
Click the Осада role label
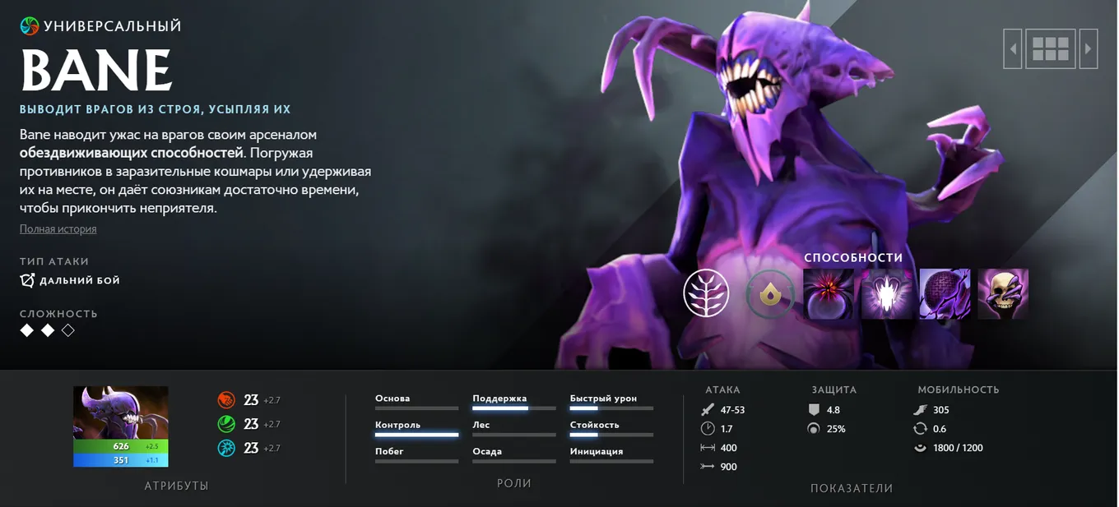click(x=487, y=451)
